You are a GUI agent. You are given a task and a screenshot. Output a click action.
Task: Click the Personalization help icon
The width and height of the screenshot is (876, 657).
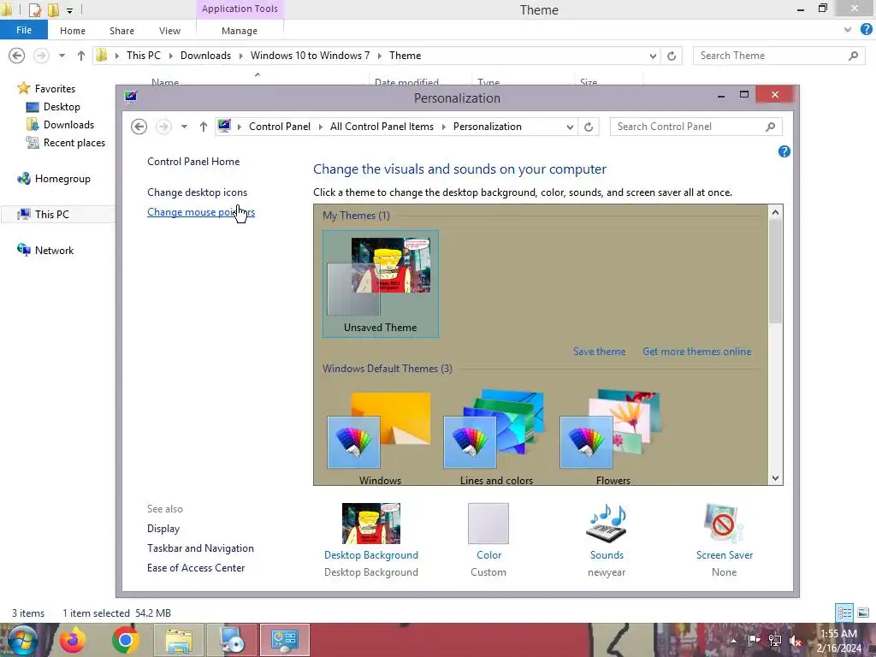pos(784,151)
